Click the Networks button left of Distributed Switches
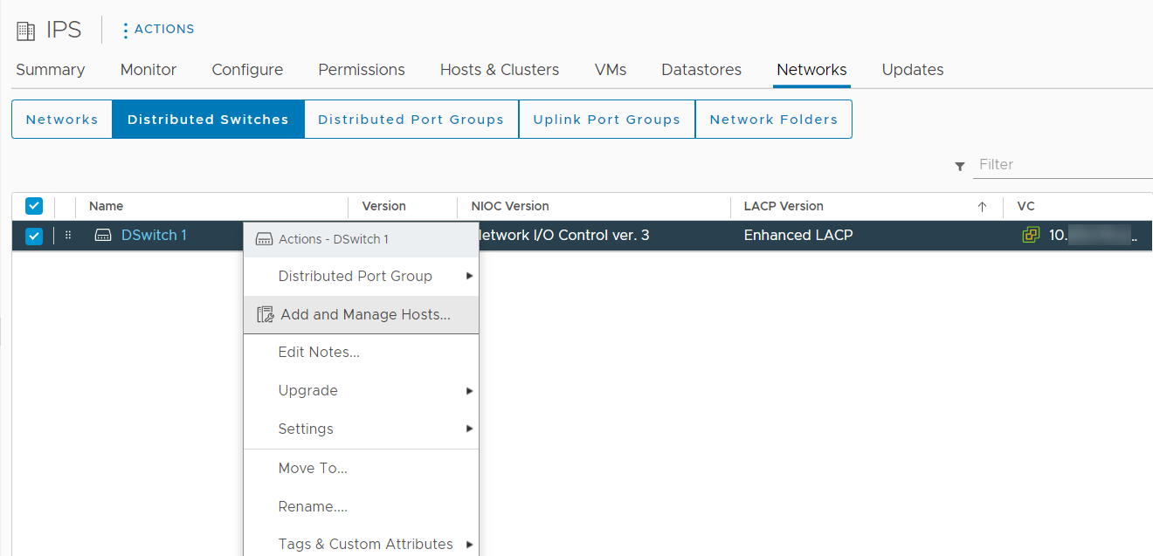This screenshot has height=556, width=1153. pos(62,120)
